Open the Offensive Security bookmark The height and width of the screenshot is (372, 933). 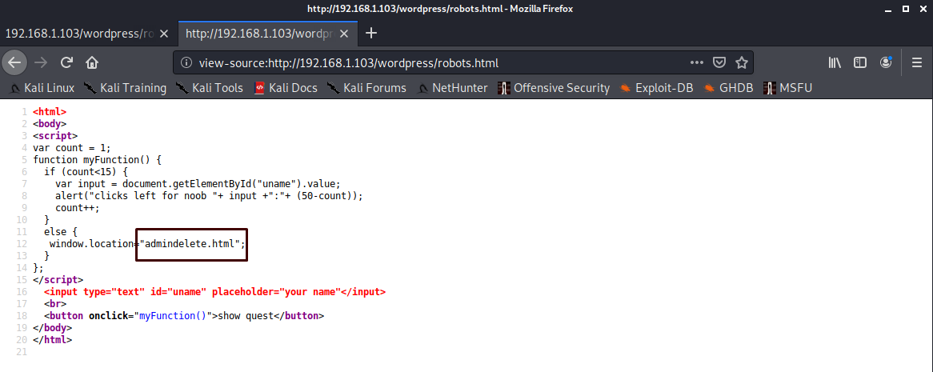[553, 88]
